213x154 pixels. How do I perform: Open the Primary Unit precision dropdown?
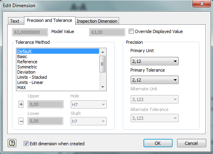[154, 61]
